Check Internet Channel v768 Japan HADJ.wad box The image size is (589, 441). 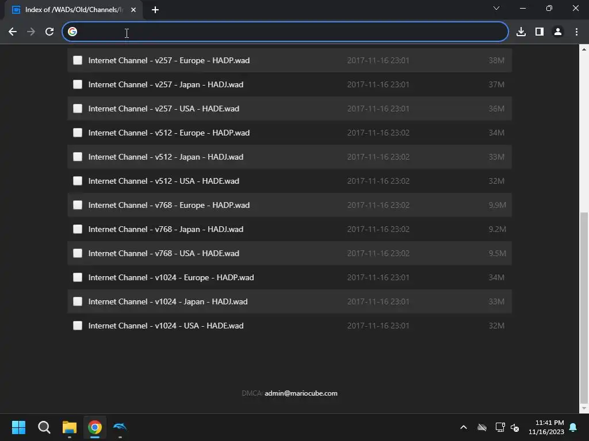(x=78, y=229)
